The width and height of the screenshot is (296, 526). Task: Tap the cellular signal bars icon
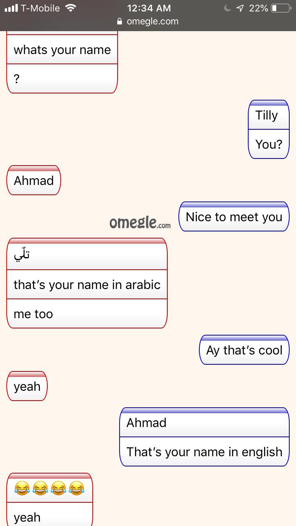click(x=11, y=8)
